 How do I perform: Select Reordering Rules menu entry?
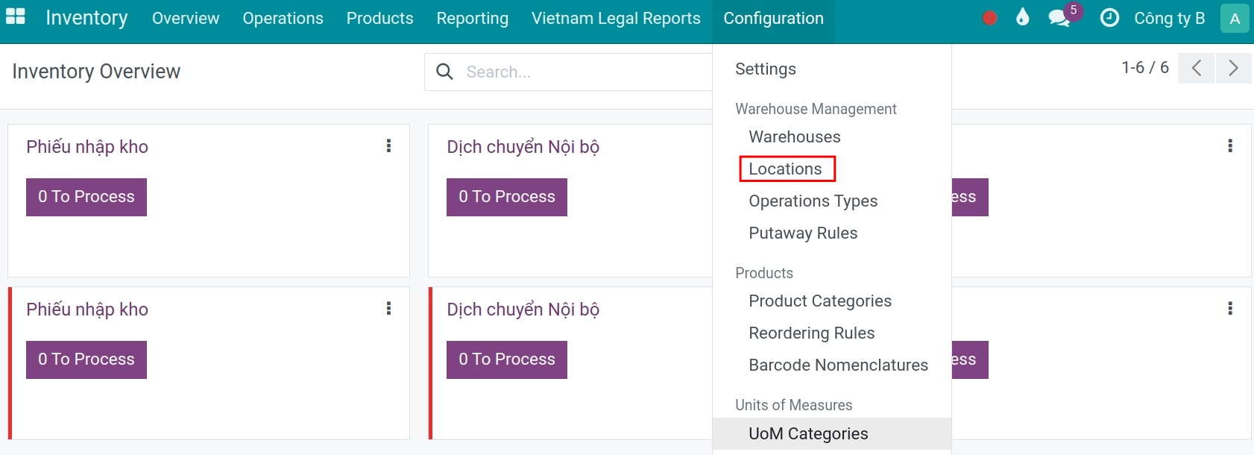point(812,333)
